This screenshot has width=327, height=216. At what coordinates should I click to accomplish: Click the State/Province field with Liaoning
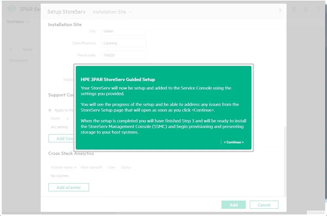tap(123, 43)
